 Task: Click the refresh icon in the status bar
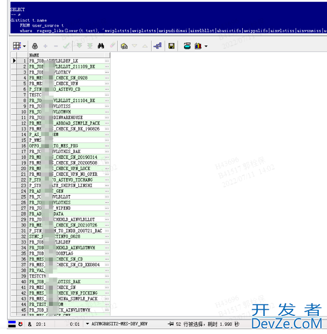20,324
